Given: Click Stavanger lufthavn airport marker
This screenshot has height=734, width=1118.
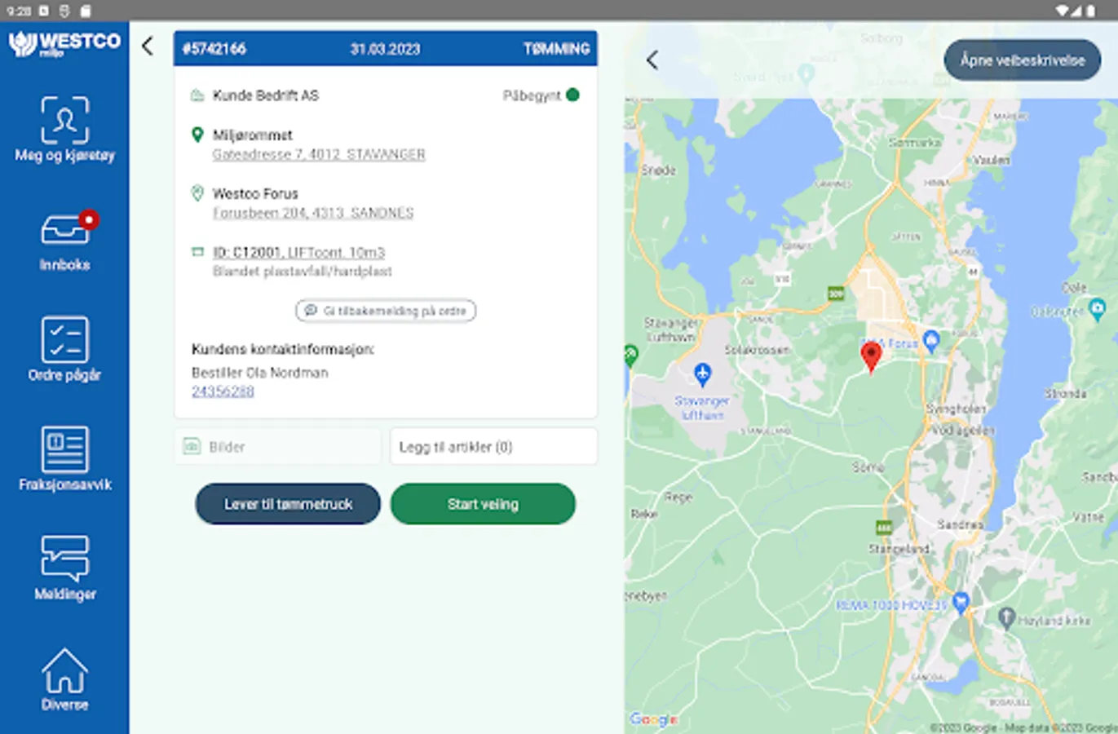Looking at the screenshot, I should point(702,374).
